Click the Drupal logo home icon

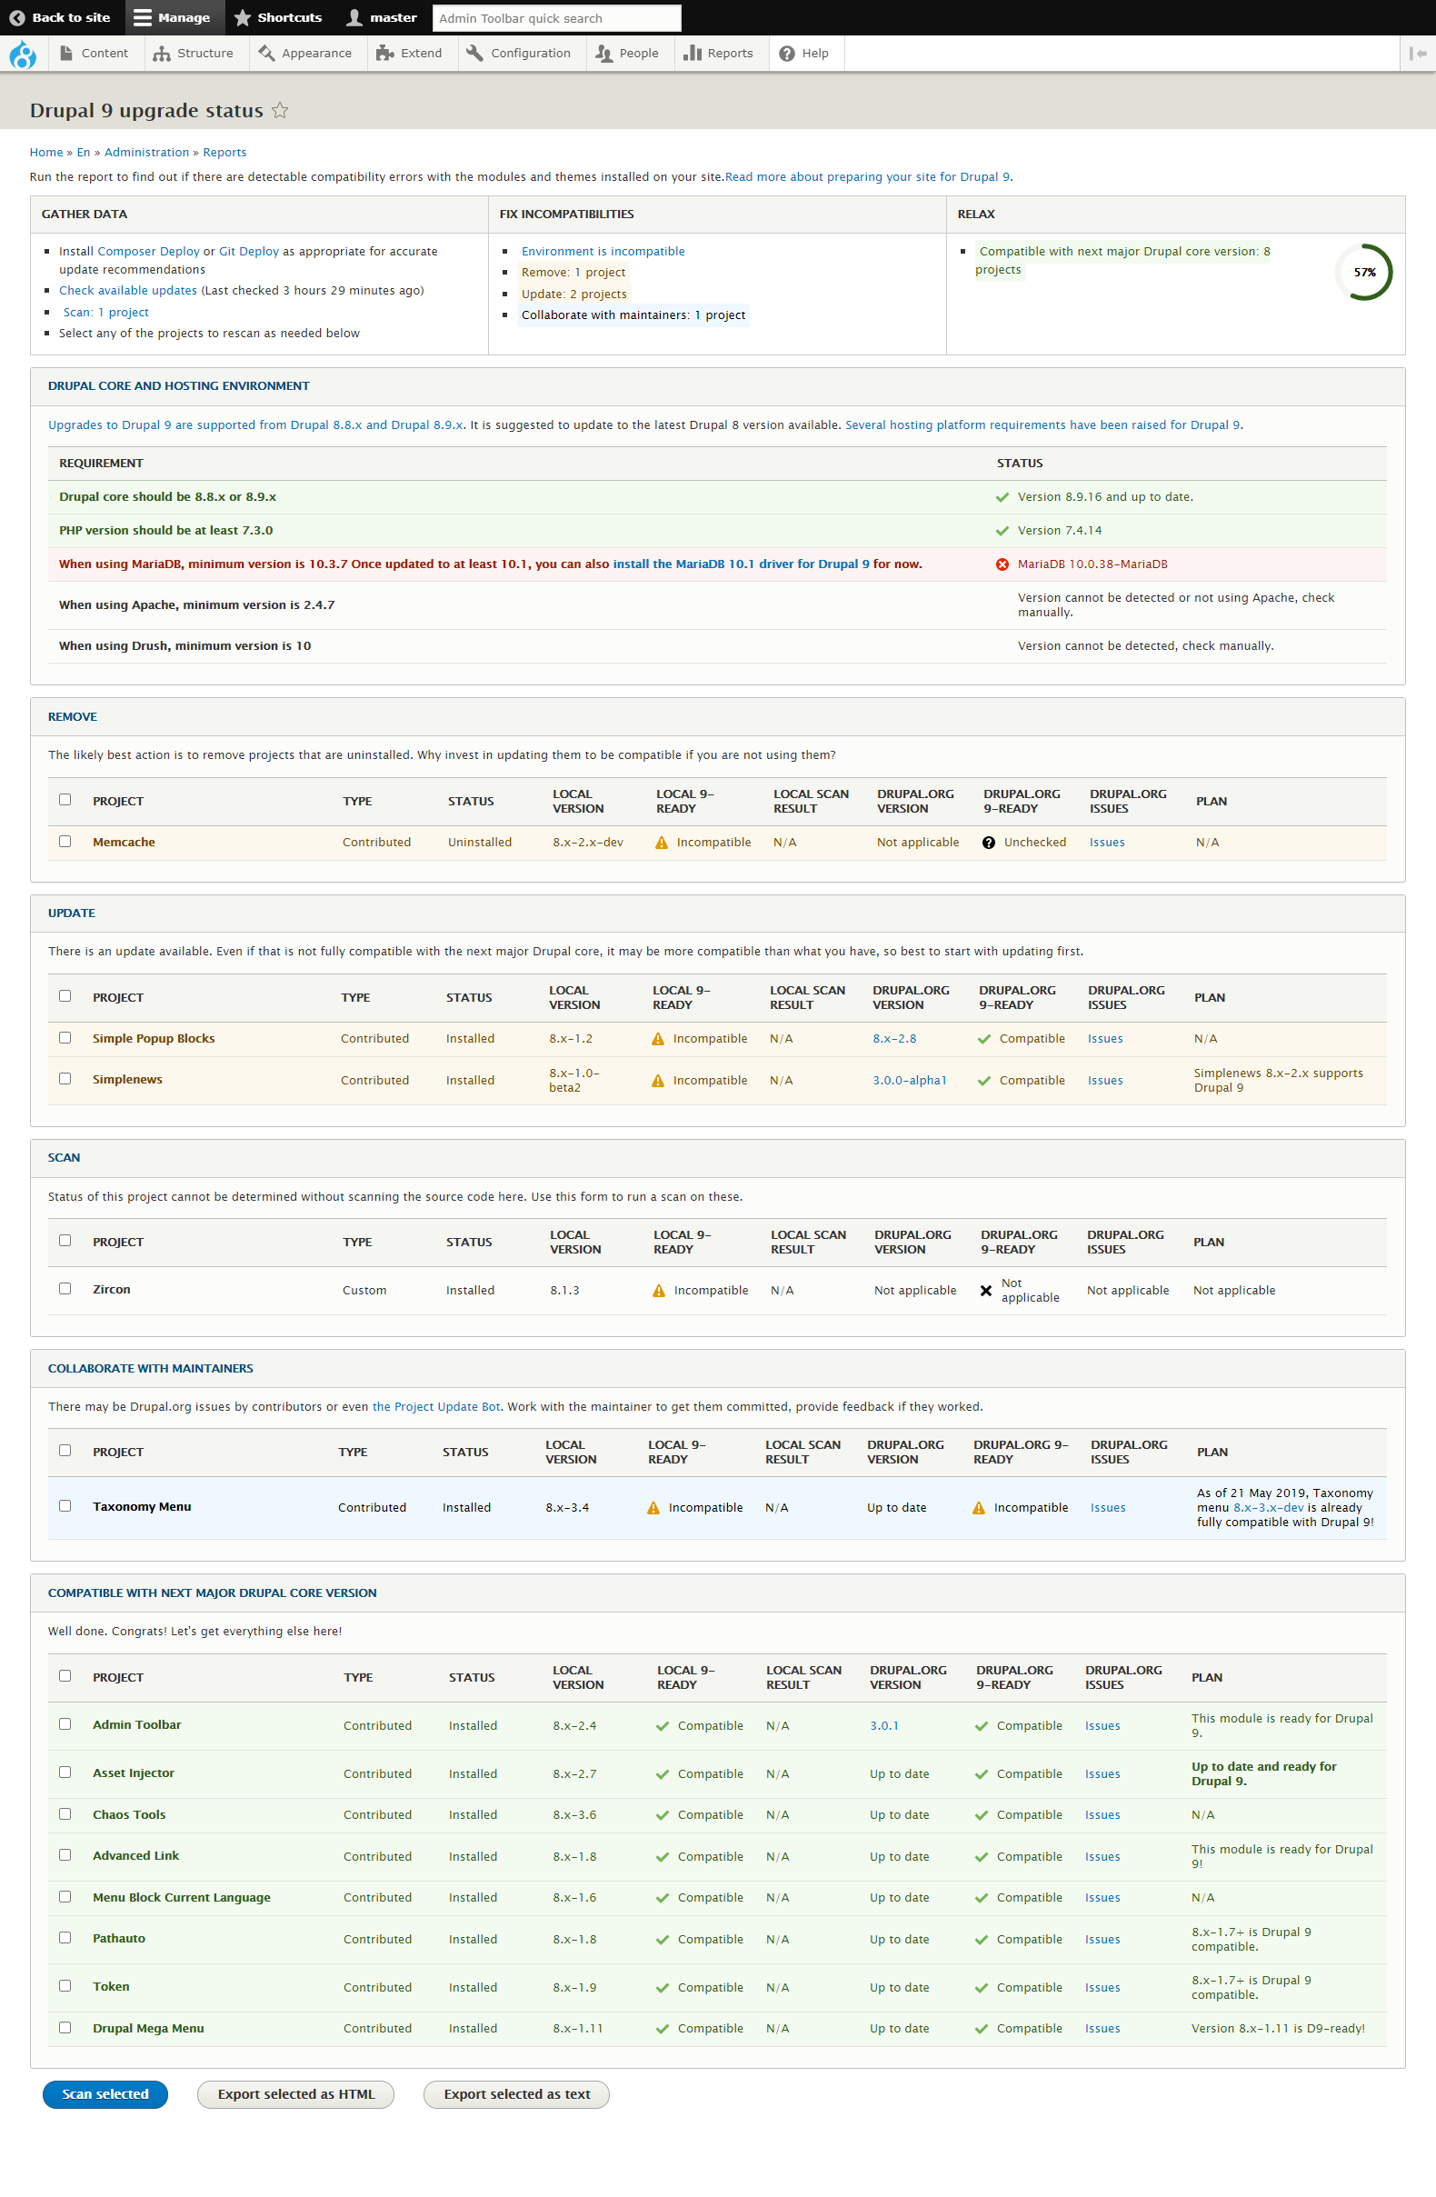pos(22,55)
